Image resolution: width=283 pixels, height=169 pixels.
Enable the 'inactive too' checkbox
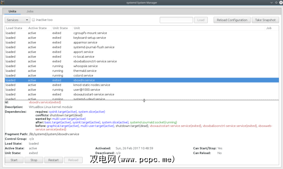pos(34,20)
